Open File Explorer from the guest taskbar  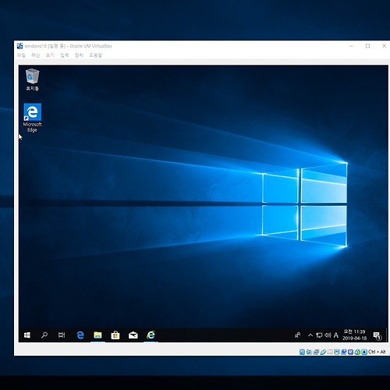click(x=97, y=335)
